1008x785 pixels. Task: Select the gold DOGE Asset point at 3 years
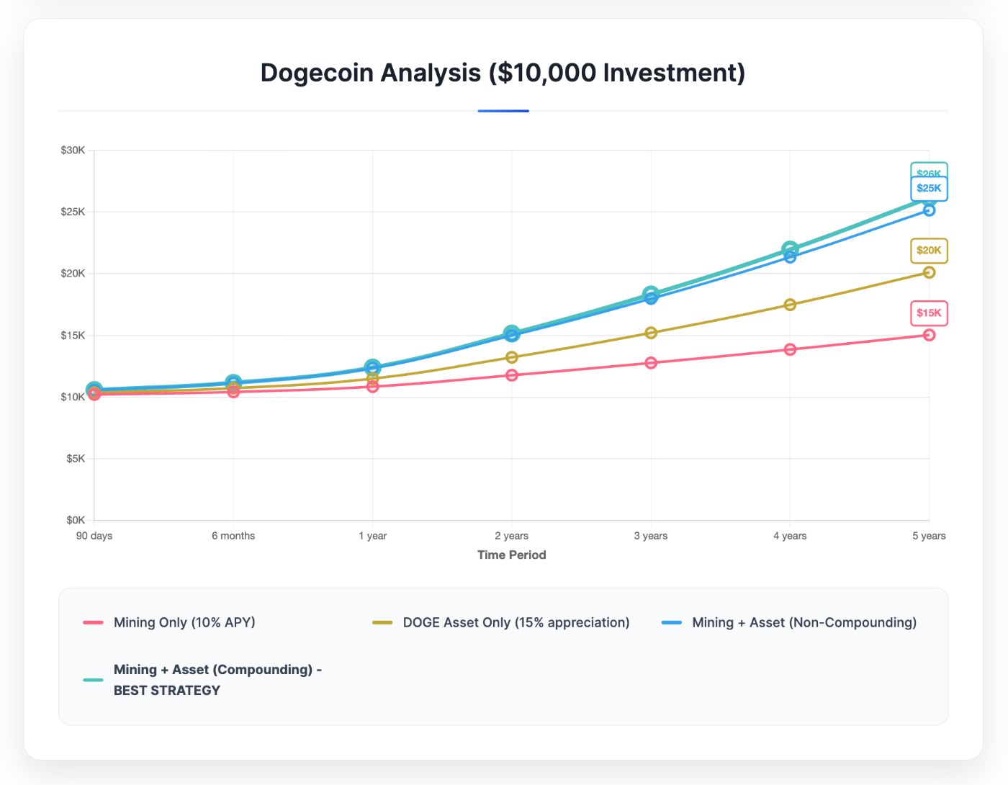(x=651, y=333)
